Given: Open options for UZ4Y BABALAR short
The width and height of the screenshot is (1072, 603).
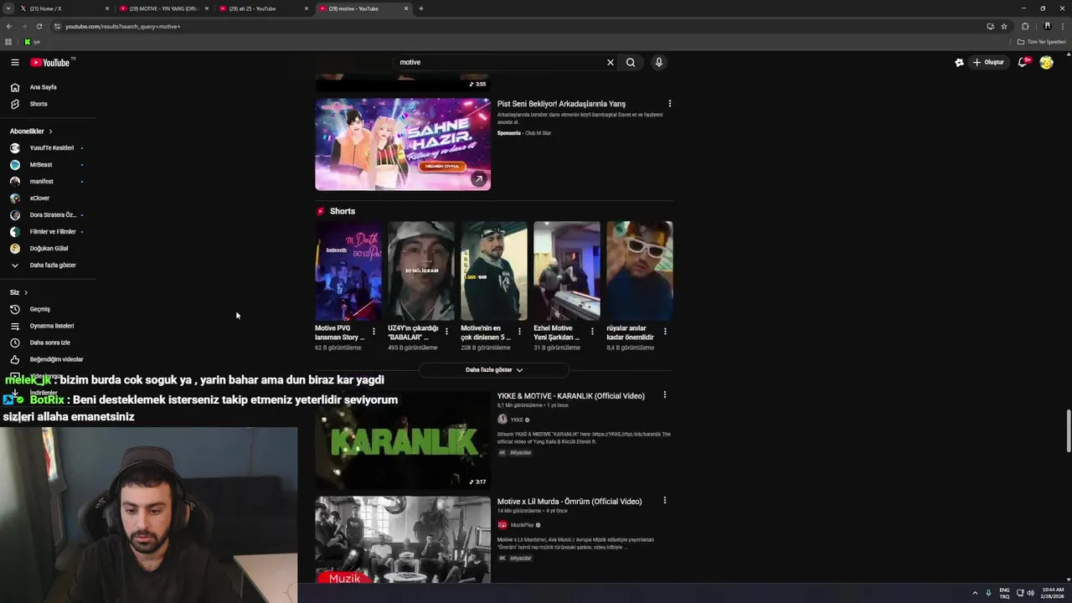Looking at the screenshot, I should pos(446,332).
